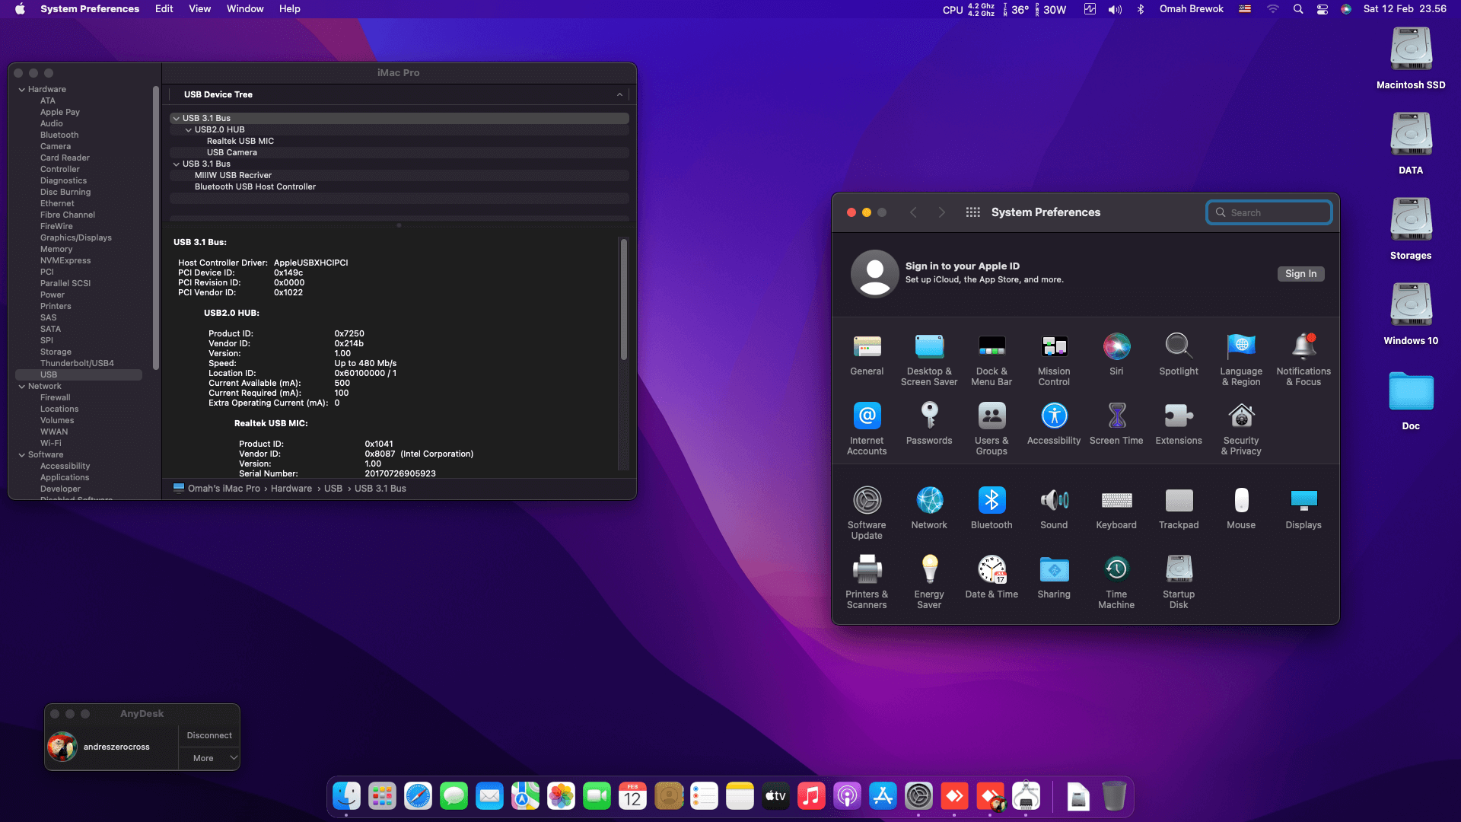Open the Edit menu

click(164, 9)
